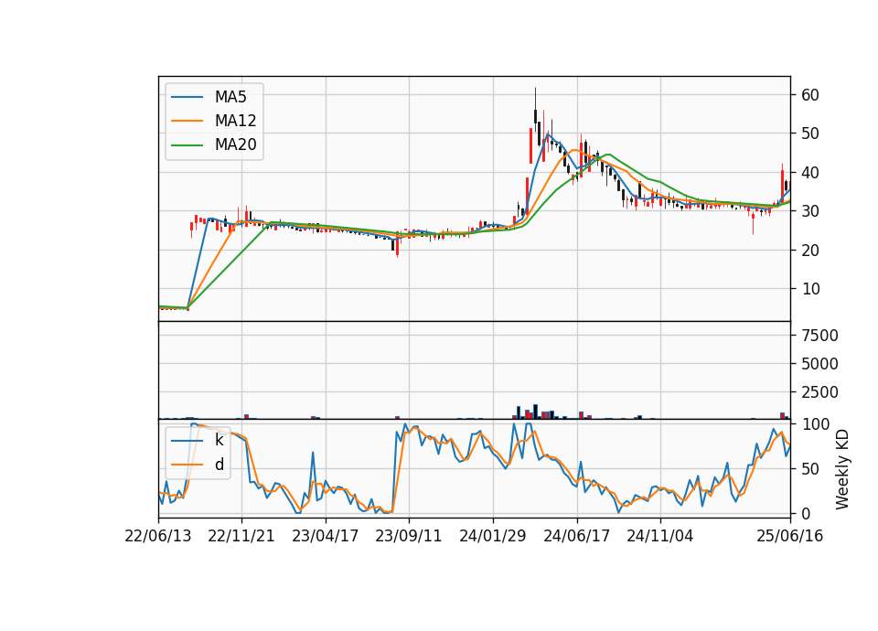This screenshot has height=631, width=878.
Task: Click the volume axis value 5000
Action: point(819,364)
